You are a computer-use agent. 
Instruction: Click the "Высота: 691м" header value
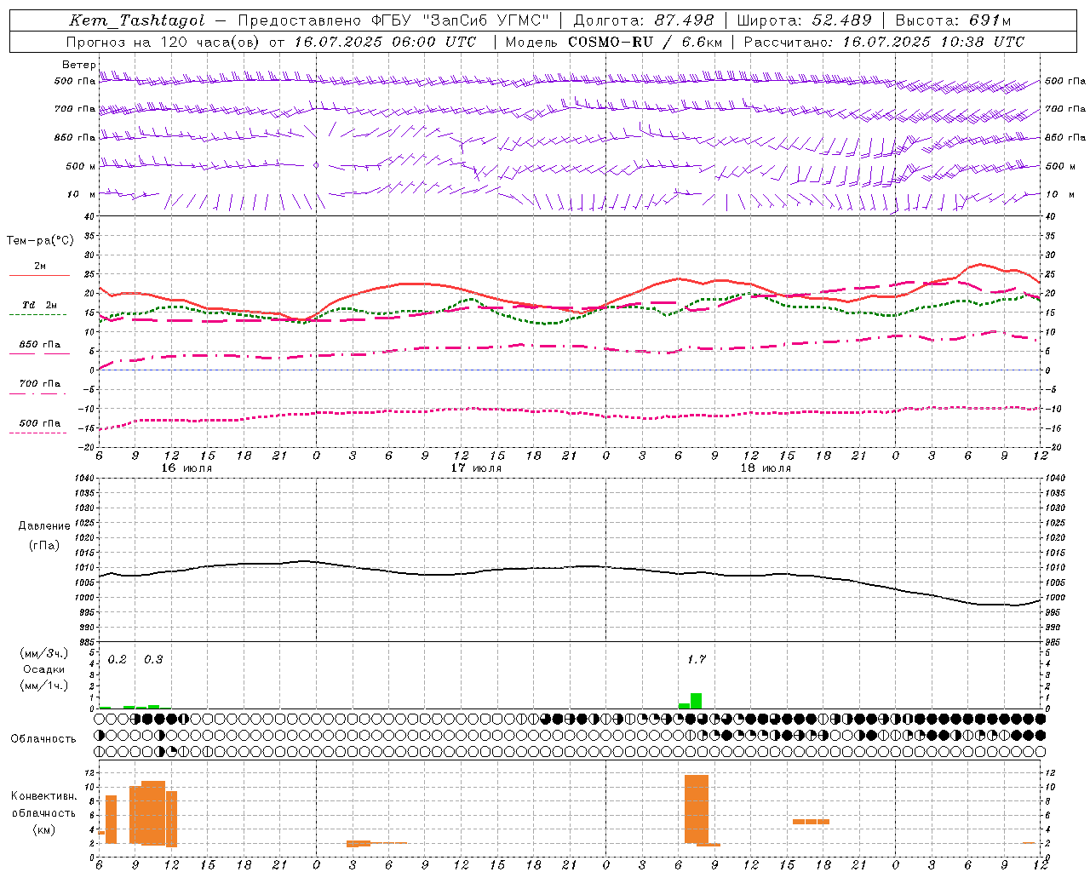click(953, 21)
